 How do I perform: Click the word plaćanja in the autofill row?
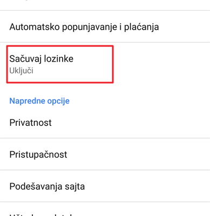141,27
